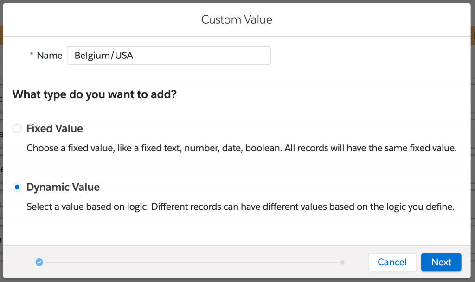Click the final step dot indicator
The image size is (475, 282).
[342, 263]
